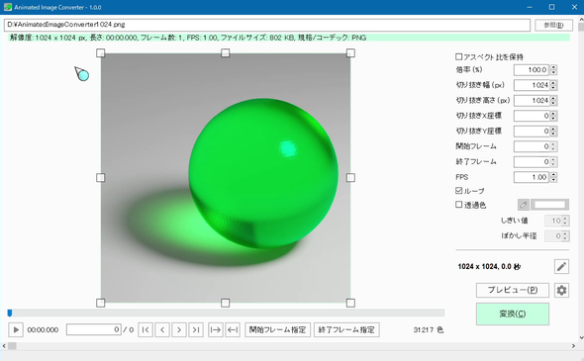584x361 pixels.
Task: Select the eyedropper for 透過色
Action: coord(524,205)
